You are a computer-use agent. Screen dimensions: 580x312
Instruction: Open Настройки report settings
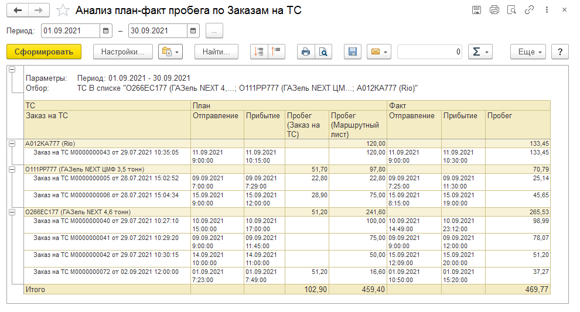click(x=122, y=52)
